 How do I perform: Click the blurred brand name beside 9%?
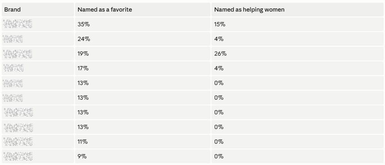point(18,157)
